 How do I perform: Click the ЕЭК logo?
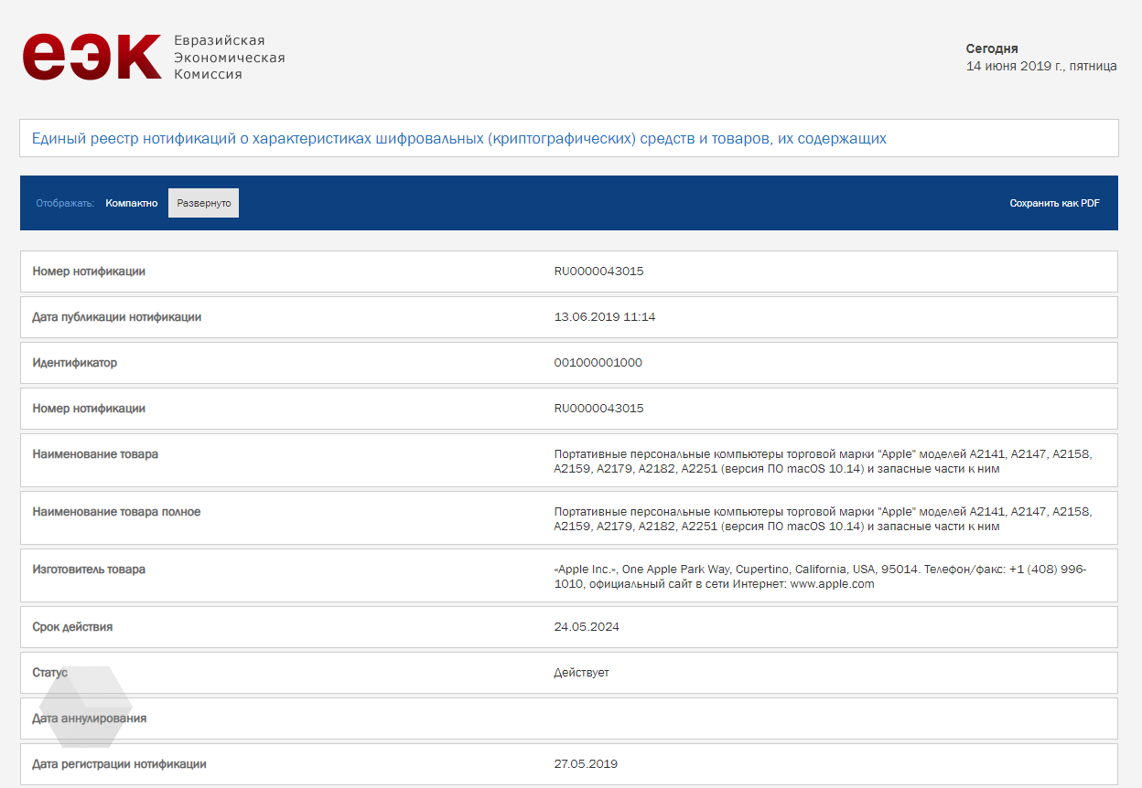92,57
